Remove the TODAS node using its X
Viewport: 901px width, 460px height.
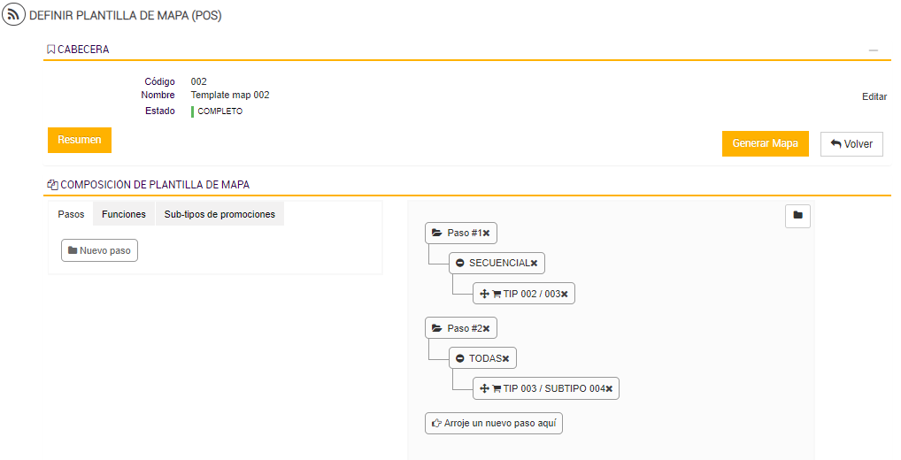[505, 359]
